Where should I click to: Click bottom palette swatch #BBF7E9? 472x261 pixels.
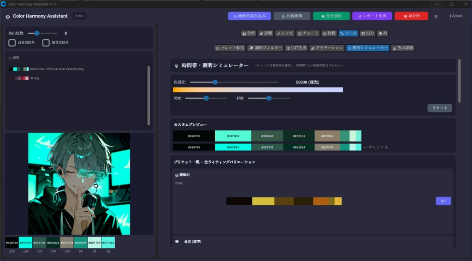[x=94, y=243]
